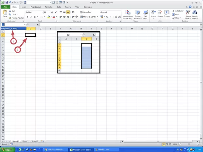
Task: Click the Merge & Center button
Action: (88, 17)
